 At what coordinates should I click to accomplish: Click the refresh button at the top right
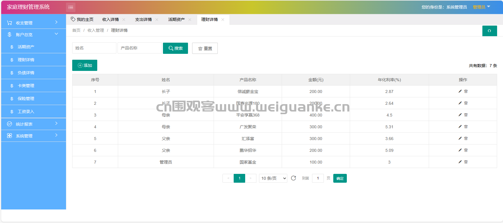(x=489, y=31)
